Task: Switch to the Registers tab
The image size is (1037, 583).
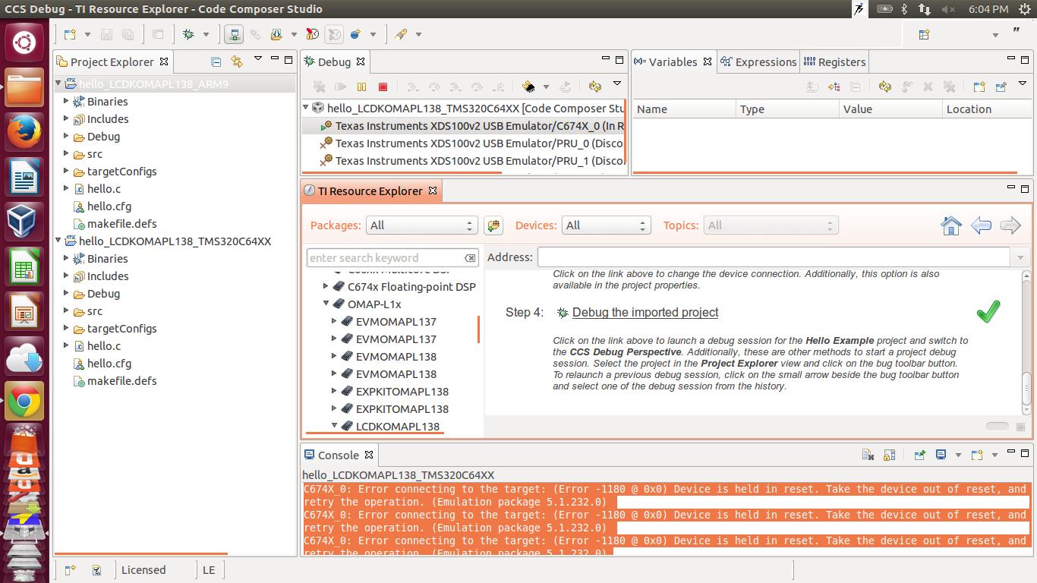Action: coord(834,62)
